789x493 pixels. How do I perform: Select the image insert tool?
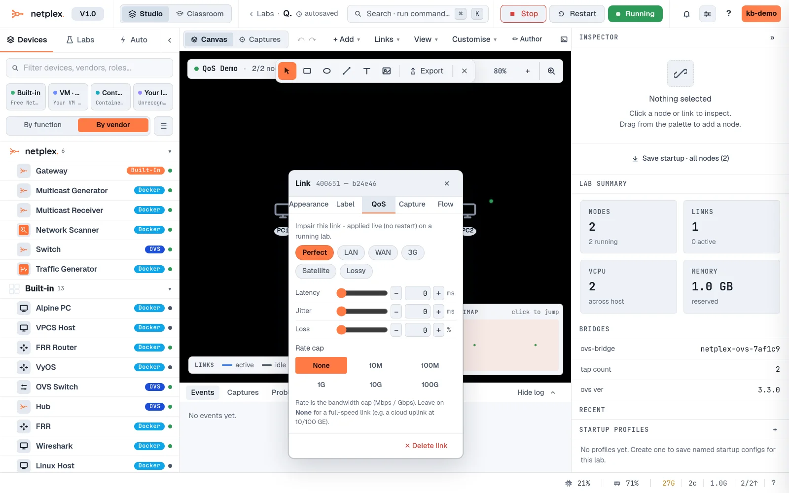(x=387, y=71)
